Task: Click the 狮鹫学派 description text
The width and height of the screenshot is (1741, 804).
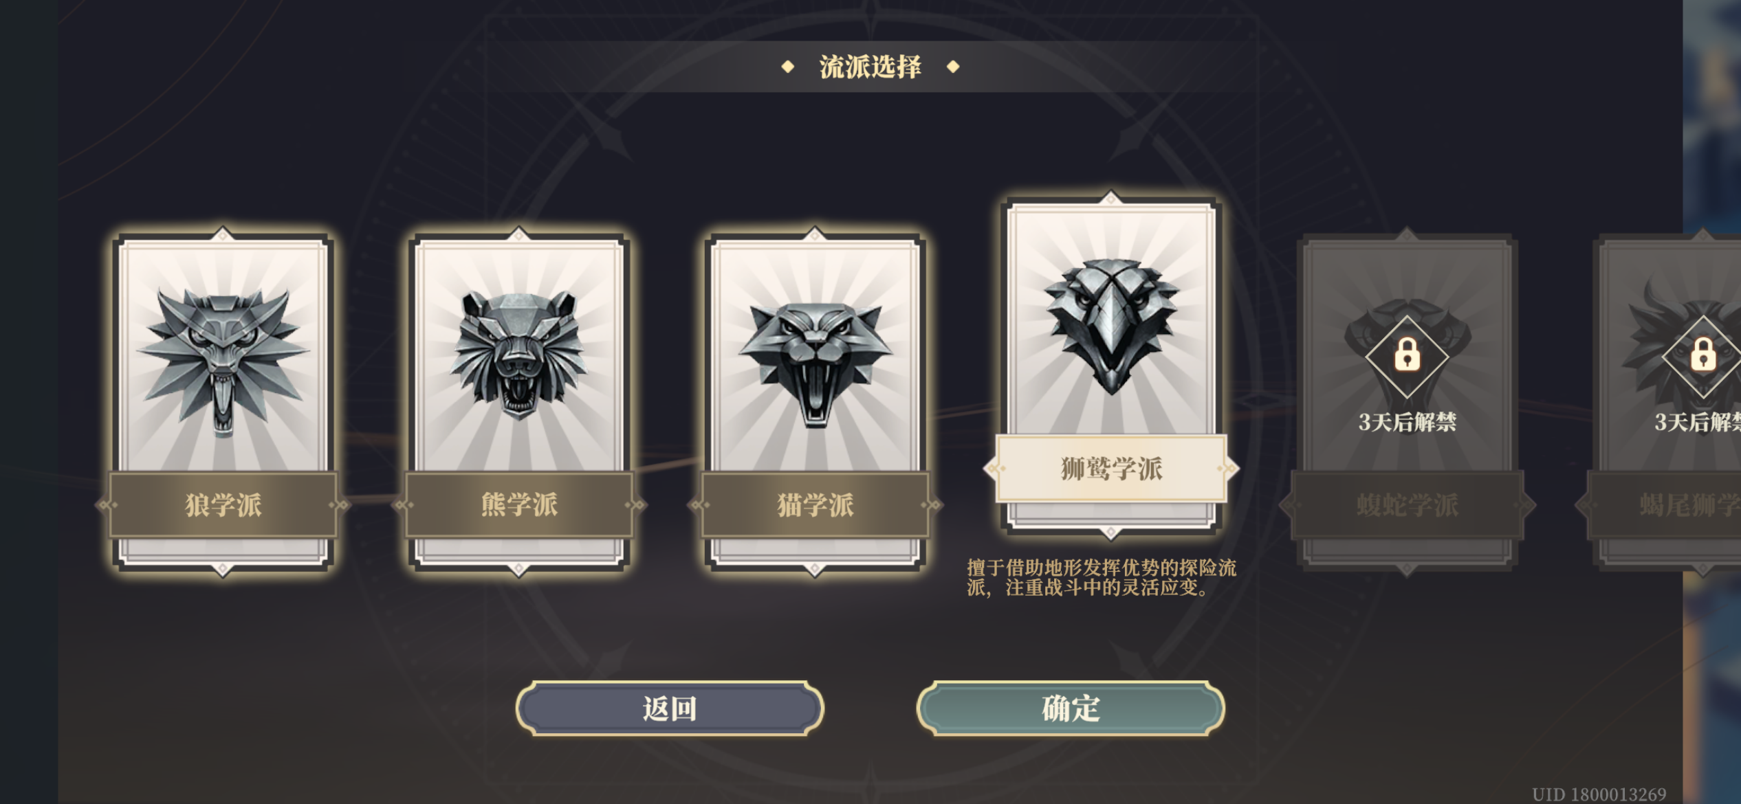Action: tap(1102, 577)
